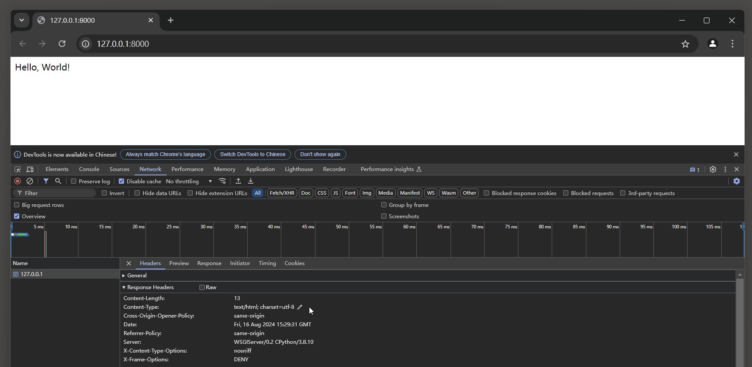This screenshot has width=752, height=367.
Task: Import HAR file upload icon
Action: pos(238,181)
